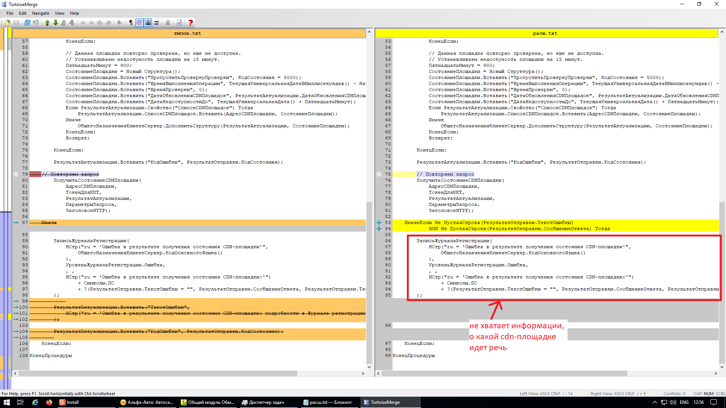This screenshot has width=726, height=408.
Task: Click the TortoiseMerge taskbar button
Action: [x=390, y=402]
